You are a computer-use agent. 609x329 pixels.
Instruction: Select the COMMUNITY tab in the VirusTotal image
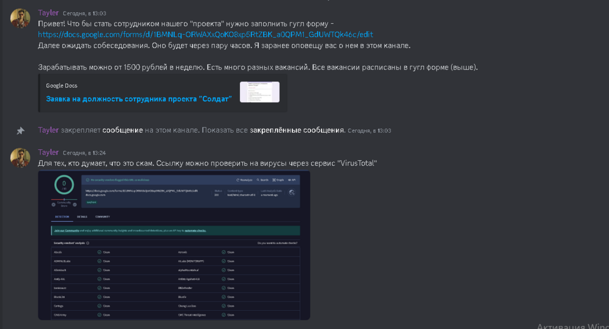(x=102, y=217)
